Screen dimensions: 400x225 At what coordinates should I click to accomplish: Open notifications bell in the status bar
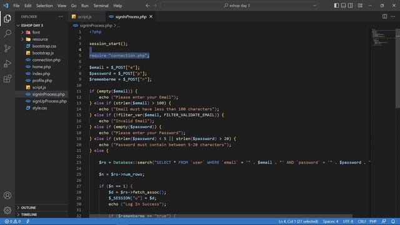point(393,221)
